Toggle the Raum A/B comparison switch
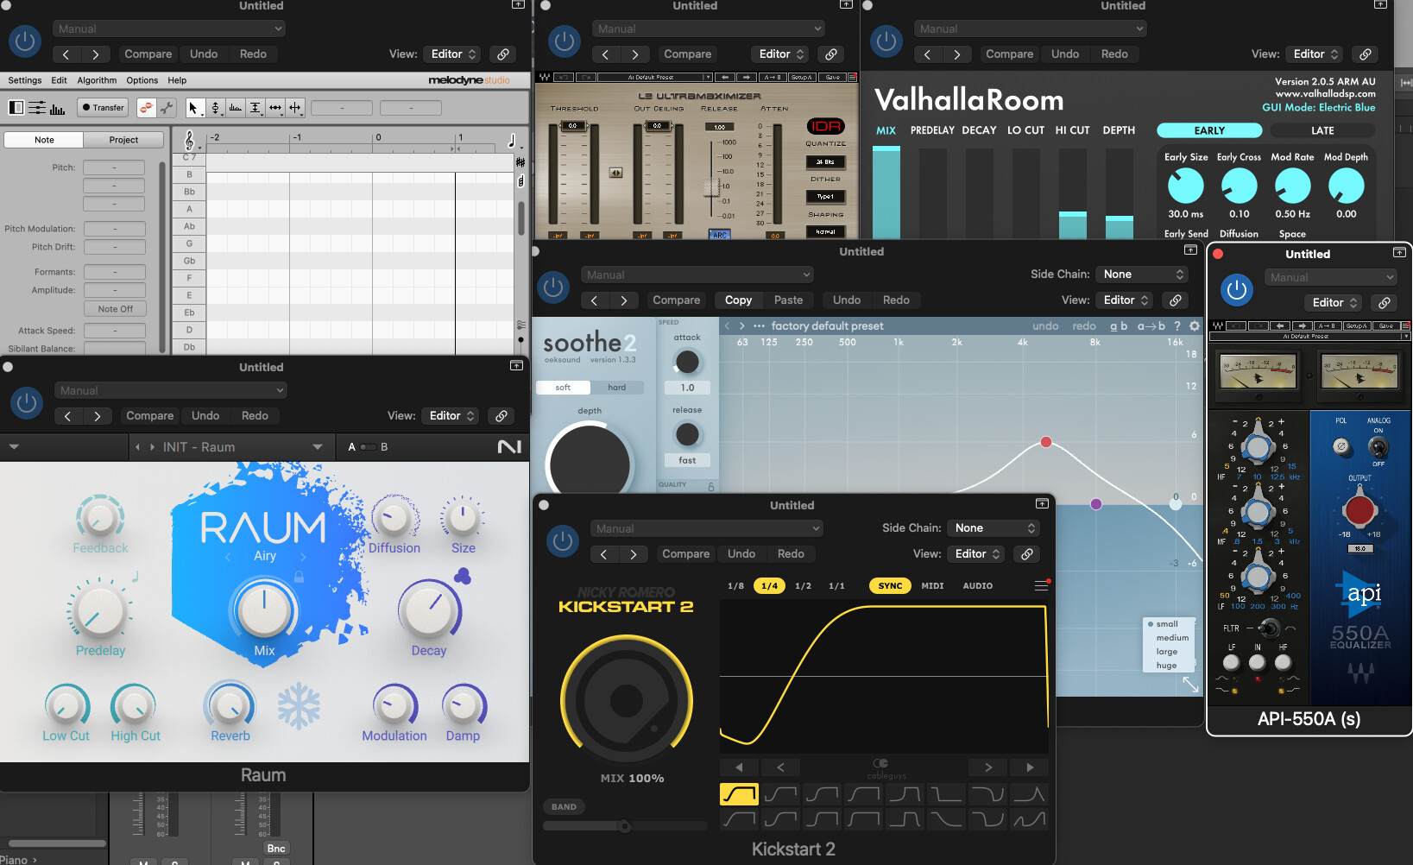Screen dimensions: 1413x865 tap(368, 447)
